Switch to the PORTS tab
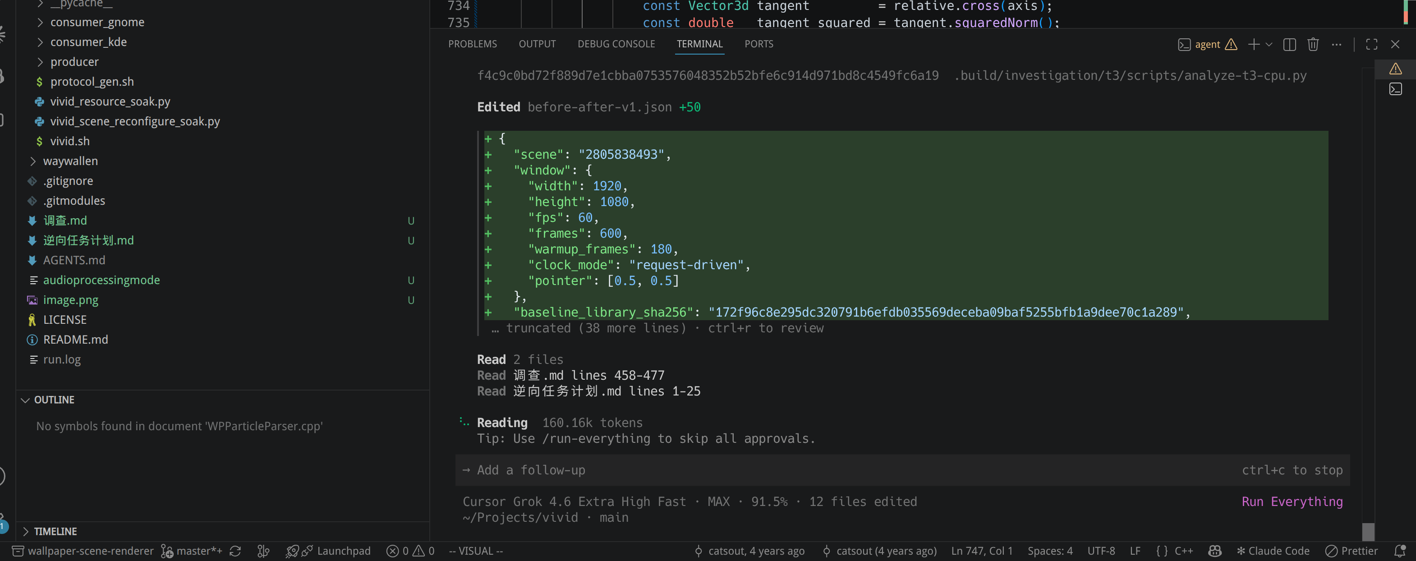Image resolution: width=1416 pixels, height=561 pixels. (759, 44)
